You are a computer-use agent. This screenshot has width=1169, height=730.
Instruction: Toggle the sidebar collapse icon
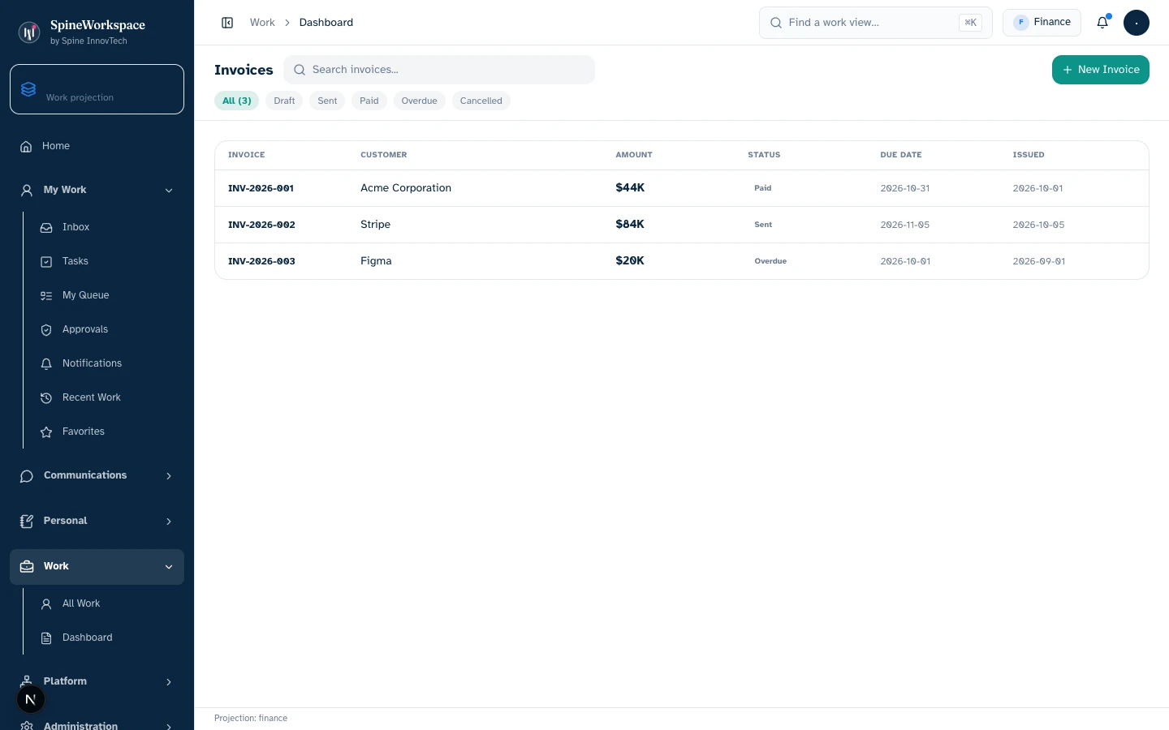[227, 23]
